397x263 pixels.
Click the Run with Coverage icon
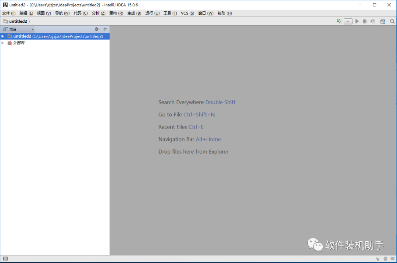373,21
